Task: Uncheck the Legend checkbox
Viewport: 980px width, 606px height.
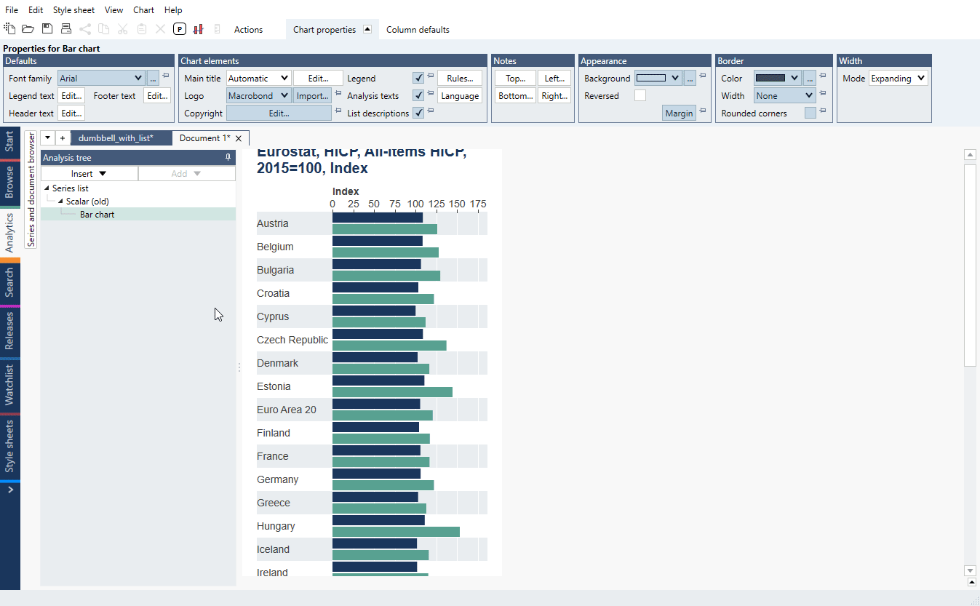Action: point(418,78)
